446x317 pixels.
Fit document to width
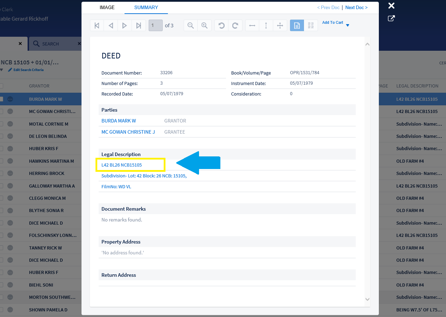pyautogui.click(x=252, y=26)
